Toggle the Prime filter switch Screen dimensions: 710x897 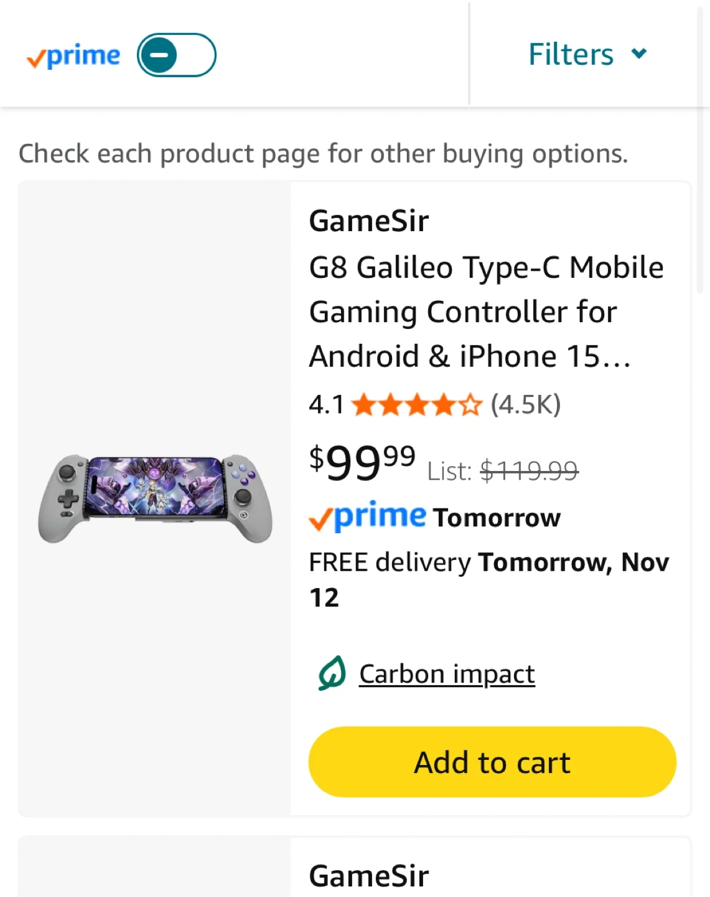[176, 55]
